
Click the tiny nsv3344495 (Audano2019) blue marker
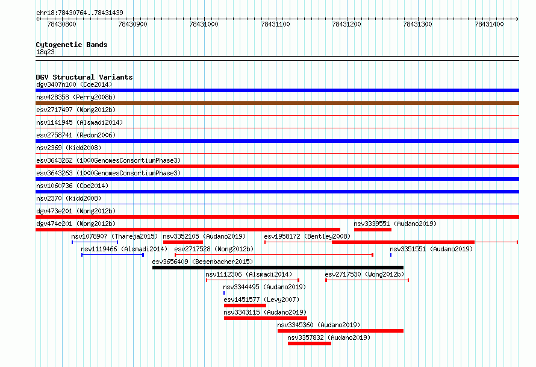pyautogui.click(x=224, y=293)
